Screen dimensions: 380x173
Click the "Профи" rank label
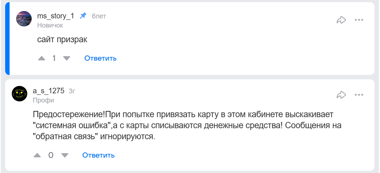point(43,100)
